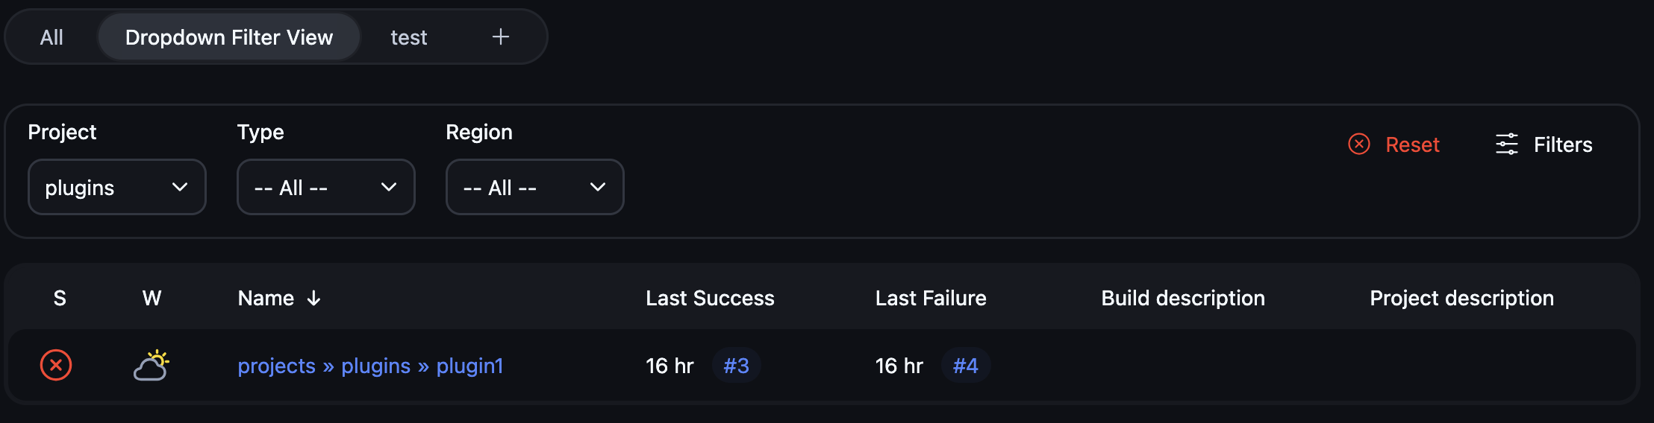The width and height of the screenshot is (1654, 423).
Task: Click the red failed build status icon
Action: pyautogui.click(x=56, y=366)
